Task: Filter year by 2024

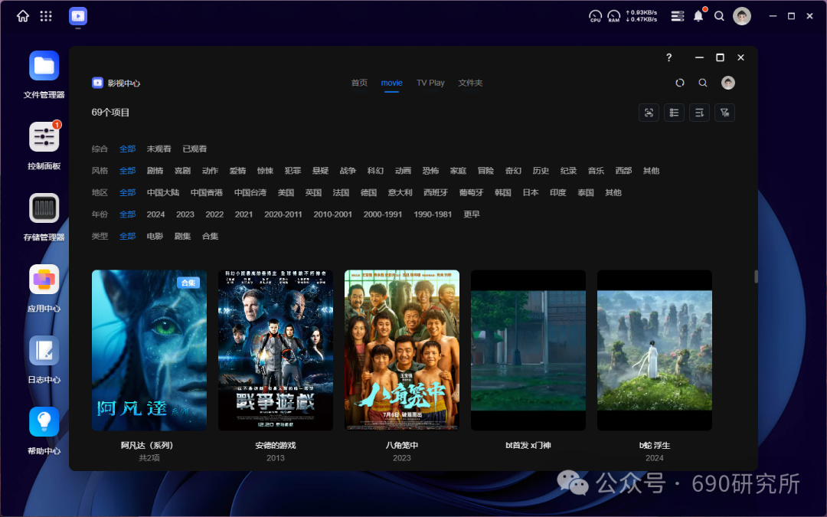Action: 155,214
